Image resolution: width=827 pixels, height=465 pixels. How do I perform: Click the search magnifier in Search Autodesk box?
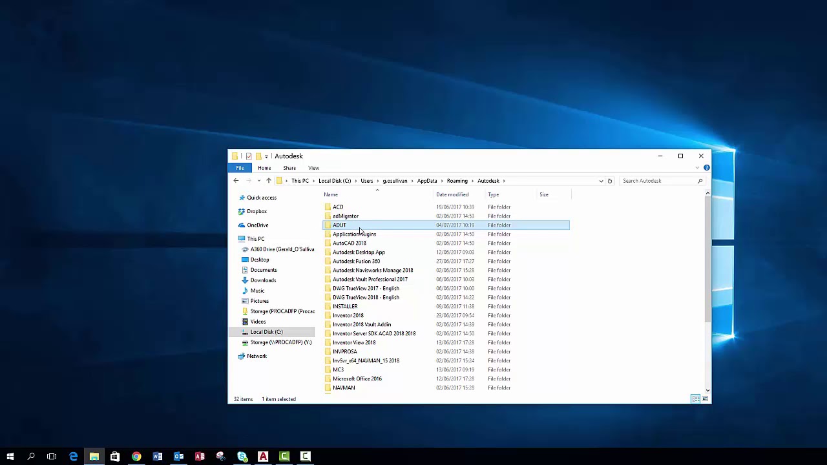tap(700, 181)
